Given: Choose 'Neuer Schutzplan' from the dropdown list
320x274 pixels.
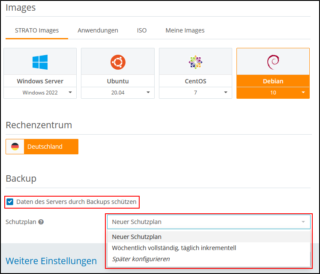Looking at the screenshot, I should point(209,237).
